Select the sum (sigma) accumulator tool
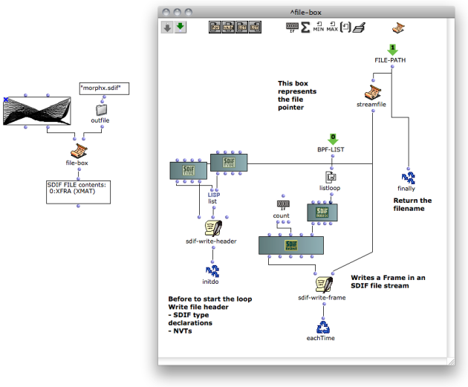 pyautogui.click(x=305, y=27)
